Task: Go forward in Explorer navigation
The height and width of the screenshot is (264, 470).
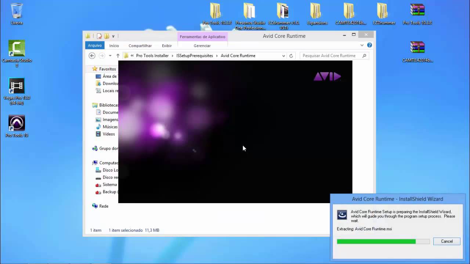Action: tap(102, 56)
